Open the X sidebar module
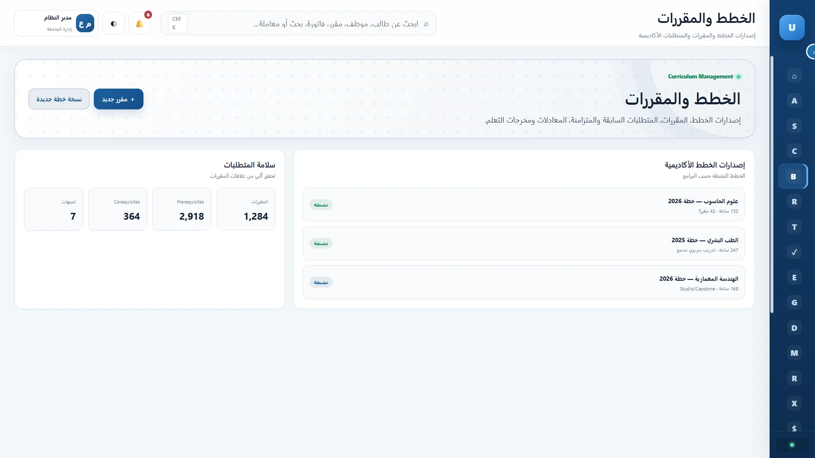 tap(794, 403)
